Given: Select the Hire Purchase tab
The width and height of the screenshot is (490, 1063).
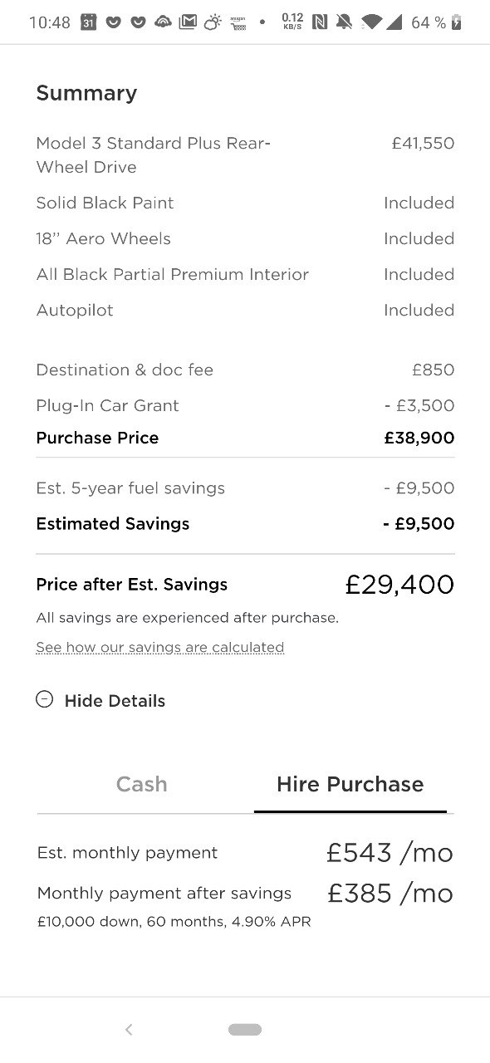Looking at the screenshot, I should (350, 784).
